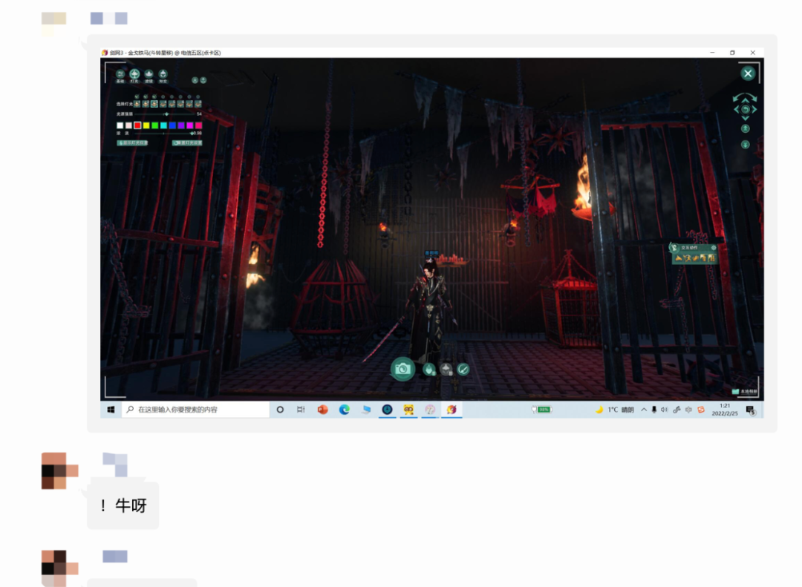Click the center reset camera rotation icon

pyautogui.click(x=746, y=110)
